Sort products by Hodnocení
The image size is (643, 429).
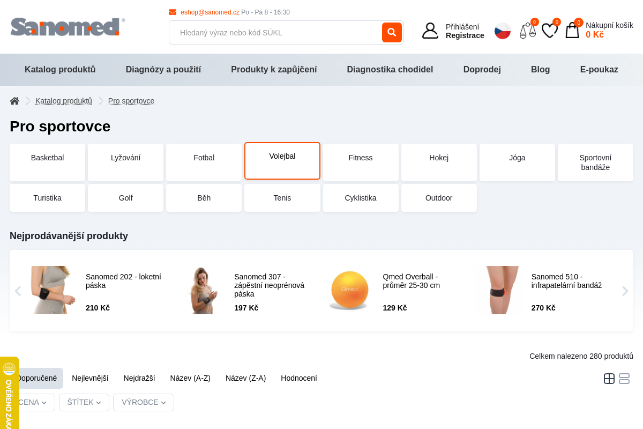click(x=299, y=378)
